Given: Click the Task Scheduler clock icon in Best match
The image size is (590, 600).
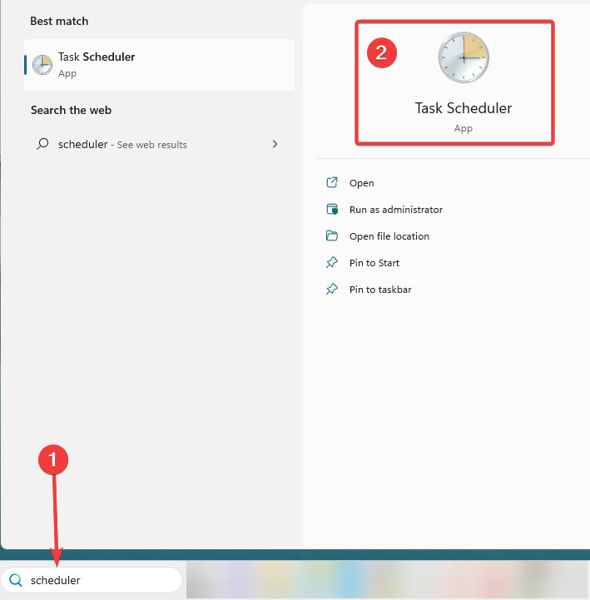Looking at the screenshot, I should 42,65.
